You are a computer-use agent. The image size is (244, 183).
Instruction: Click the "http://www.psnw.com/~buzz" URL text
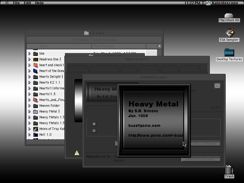tap(156, 135)
